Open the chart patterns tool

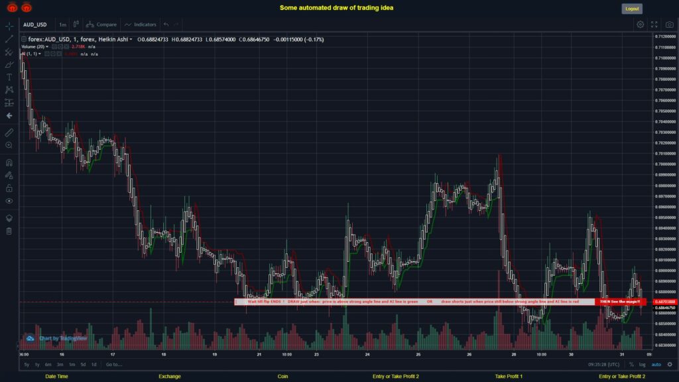pyautogui.click(x=9, y=90)
